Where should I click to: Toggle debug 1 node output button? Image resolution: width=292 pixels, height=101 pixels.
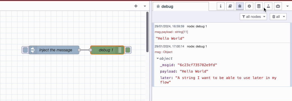pyautogui.click(x=128, y=50)
